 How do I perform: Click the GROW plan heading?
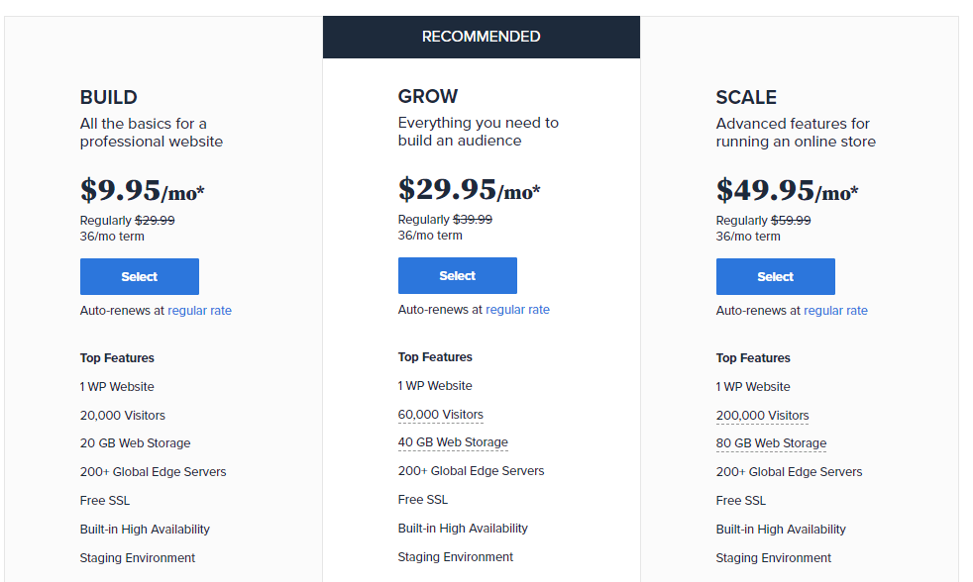pos(427,96)
